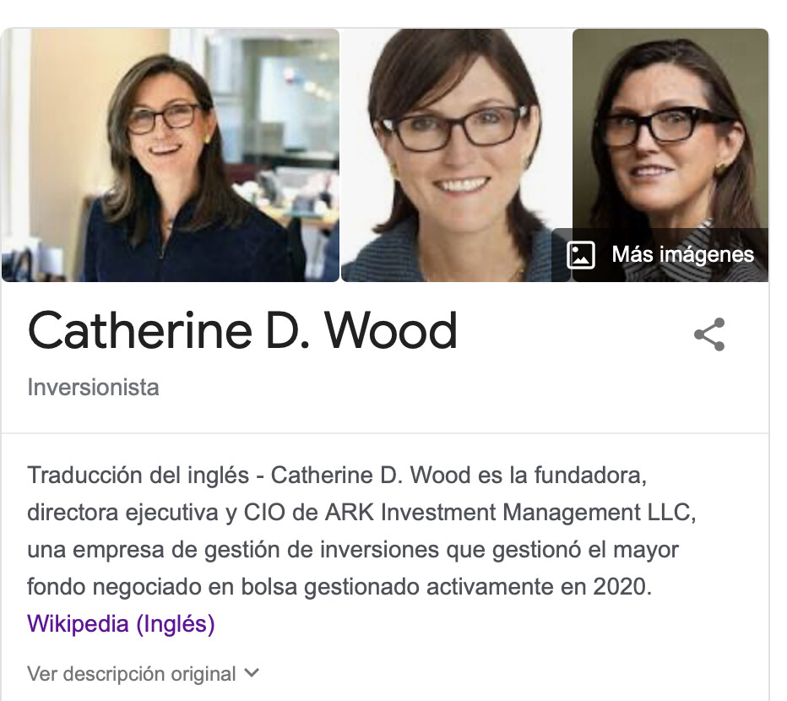Click phrase fondo negociado en bolsa
Screen dimensions: 787x701
click(x=162, y=586)
